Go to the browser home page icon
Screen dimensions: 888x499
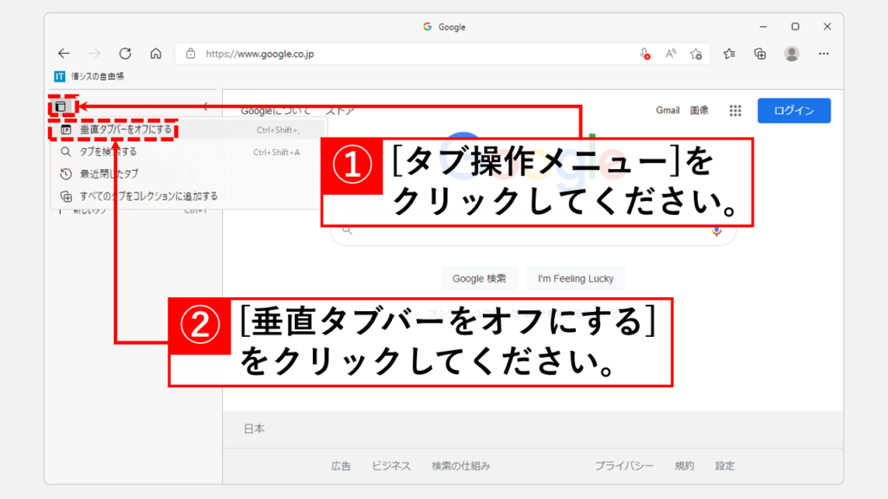coord(156,53)
